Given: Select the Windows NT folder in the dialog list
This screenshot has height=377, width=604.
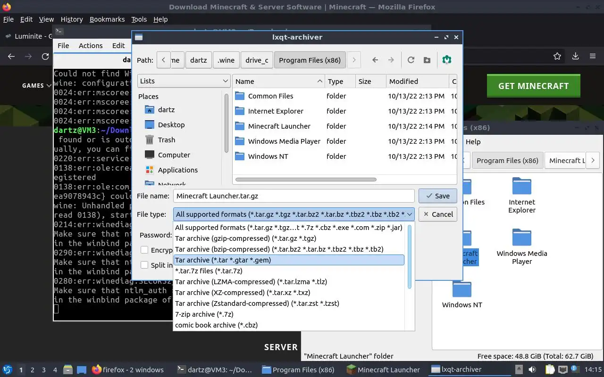Looking at the screenshot, I should pos(344,156).
